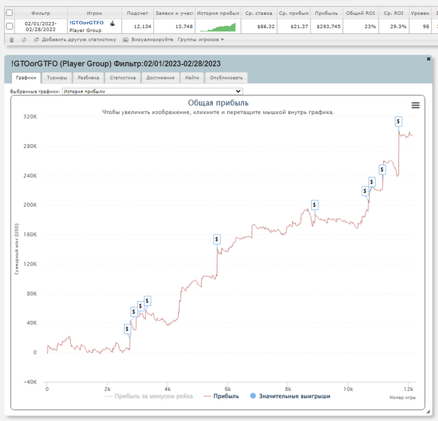This screenshot has height=421, width=438.
Task: Open the Найти tab
Action: coord(192,78)
